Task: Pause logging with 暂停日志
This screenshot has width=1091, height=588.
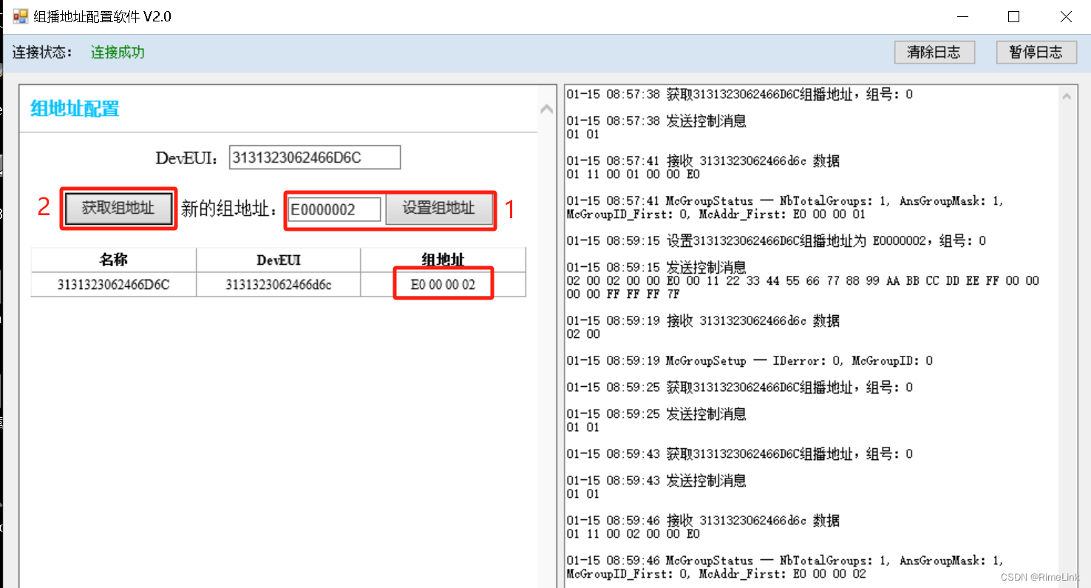Action: pos(1036,53)
